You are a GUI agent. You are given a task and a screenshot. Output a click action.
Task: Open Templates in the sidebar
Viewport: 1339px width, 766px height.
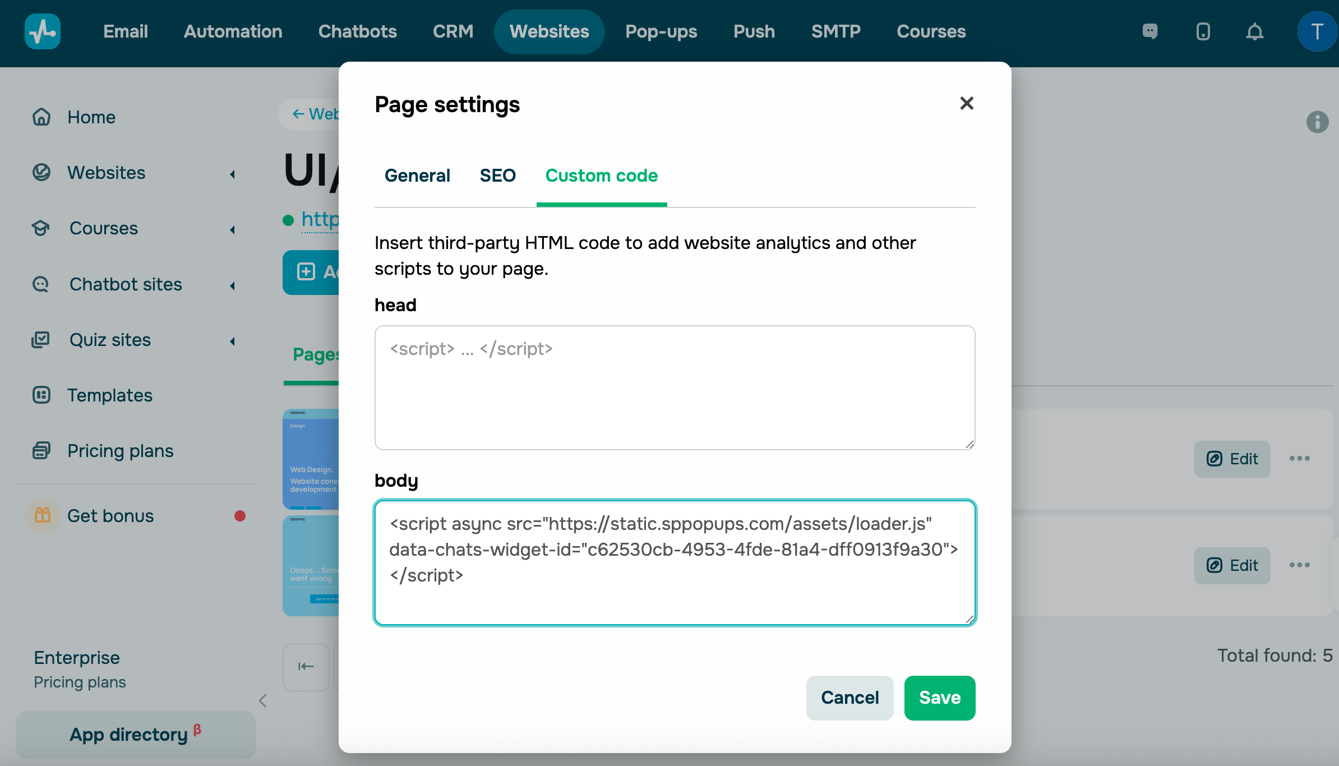(109, 395)
